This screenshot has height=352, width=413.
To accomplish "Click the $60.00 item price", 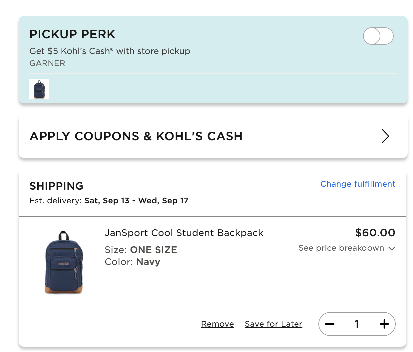I will (375, 233).
